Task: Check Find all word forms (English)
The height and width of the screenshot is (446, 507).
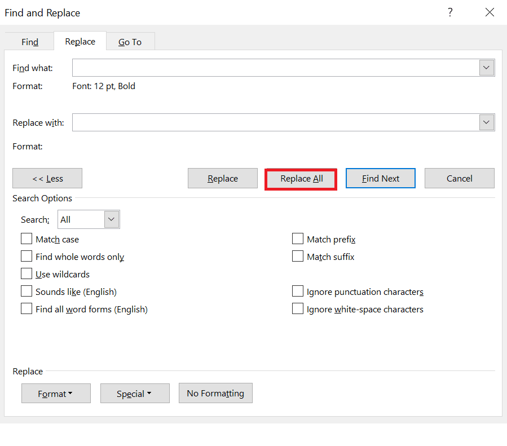Action: (x=27, y=308)
